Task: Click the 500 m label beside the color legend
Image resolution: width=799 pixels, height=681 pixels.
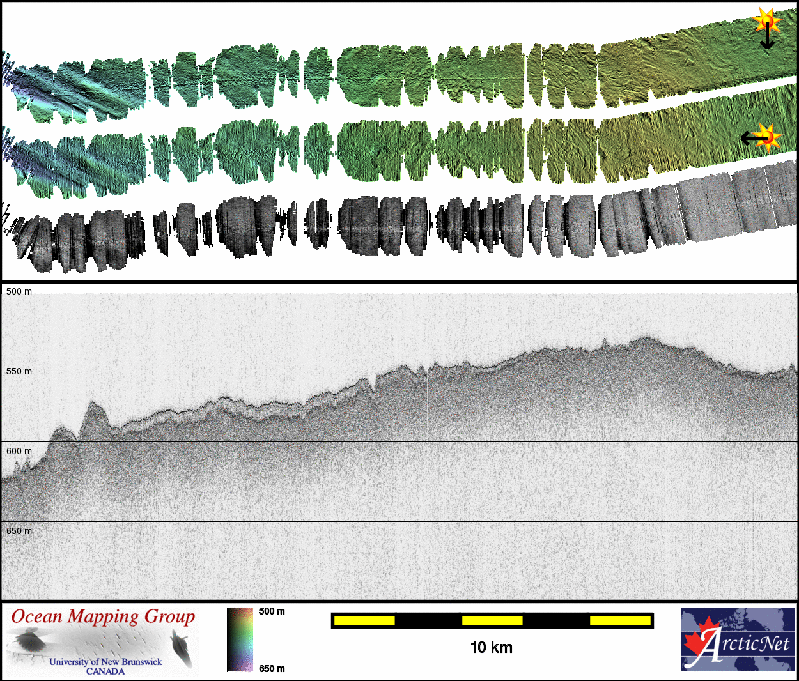Action: 272,611
